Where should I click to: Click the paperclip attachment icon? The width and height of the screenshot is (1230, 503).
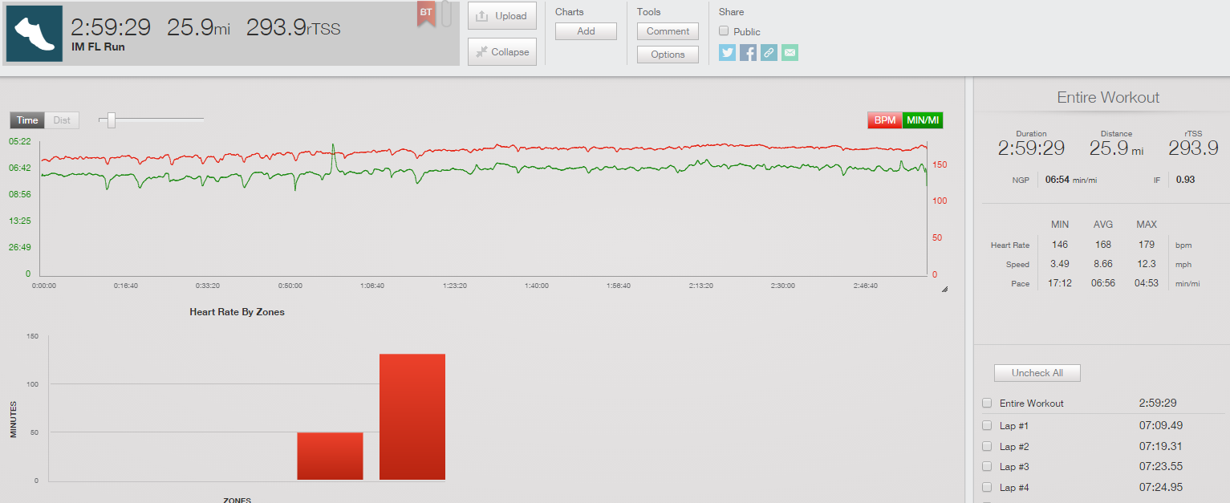[446, 14]
